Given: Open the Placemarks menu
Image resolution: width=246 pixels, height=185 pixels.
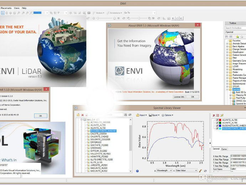Looking at the screenshot, I should (x=6, y=8).
